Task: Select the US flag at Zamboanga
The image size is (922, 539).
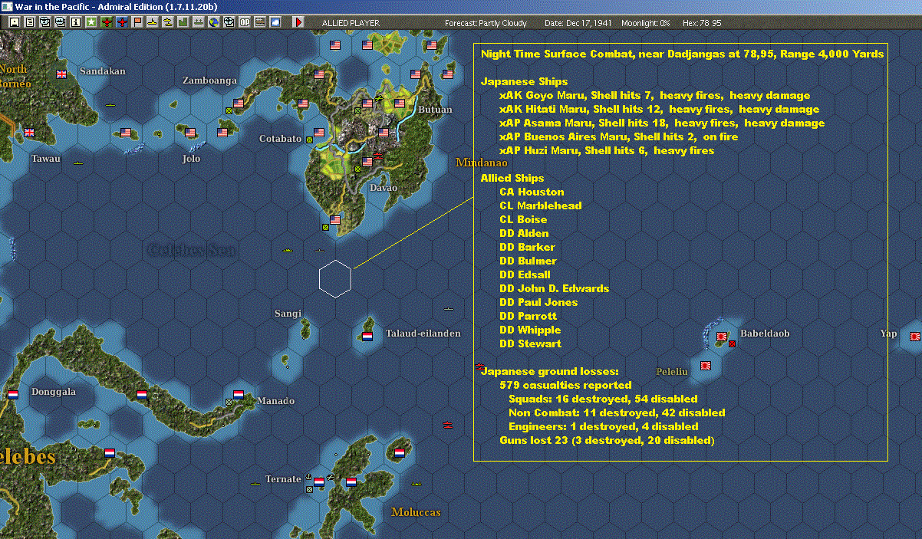Action: 238,103
